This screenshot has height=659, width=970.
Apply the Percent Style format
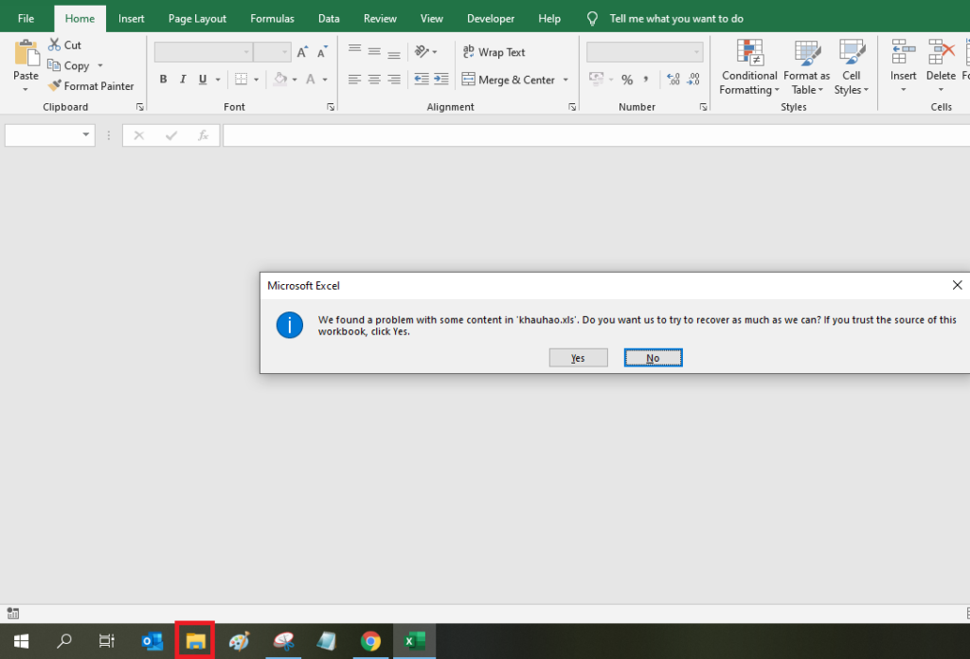coord(626,80)
